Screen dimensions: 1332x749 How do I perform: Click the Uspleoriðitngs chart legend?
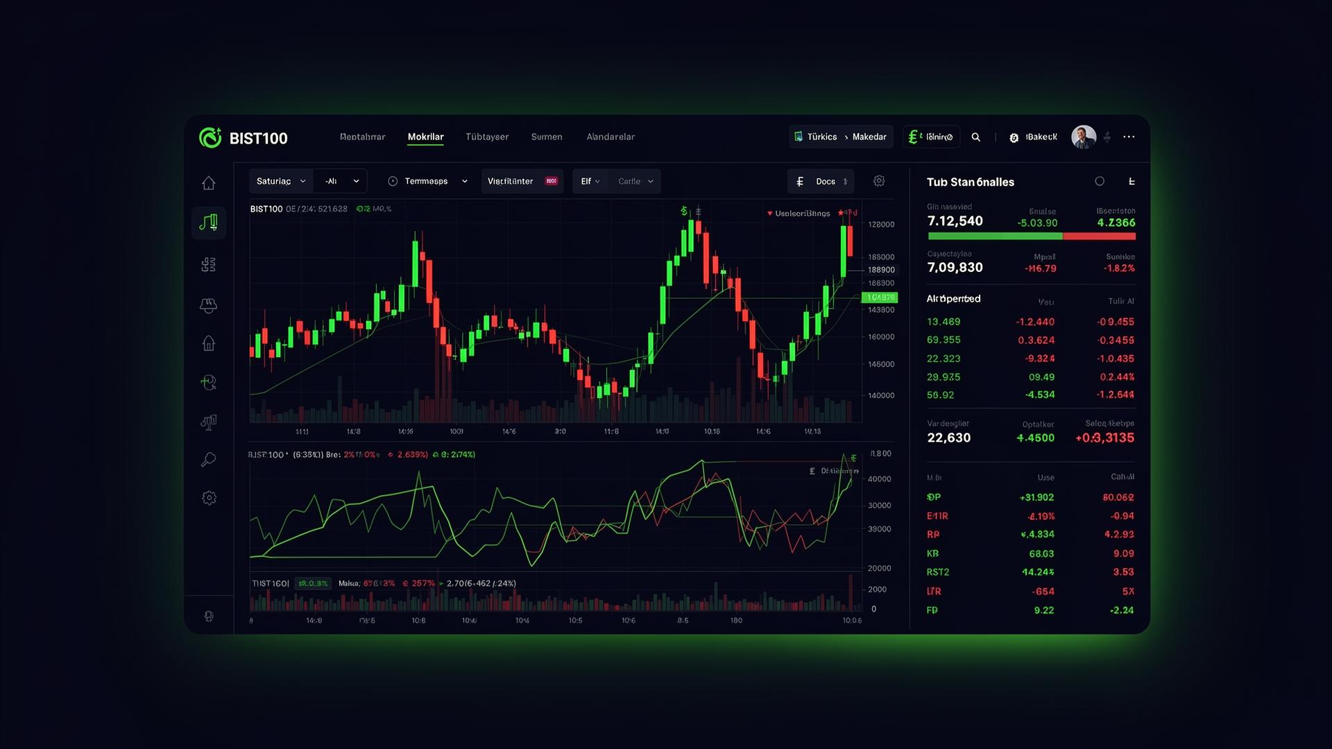[x=799, y=214]
